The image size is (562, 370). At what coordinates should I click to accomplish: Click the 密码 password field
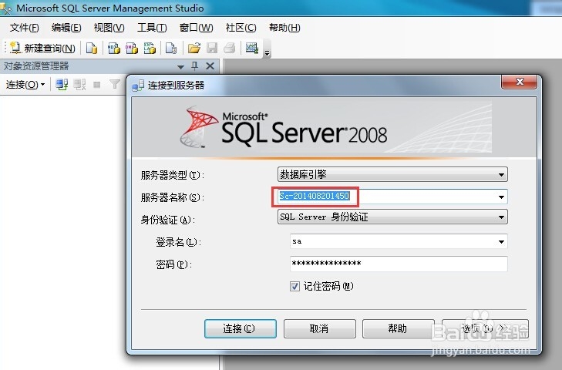(x=399, y=264)
